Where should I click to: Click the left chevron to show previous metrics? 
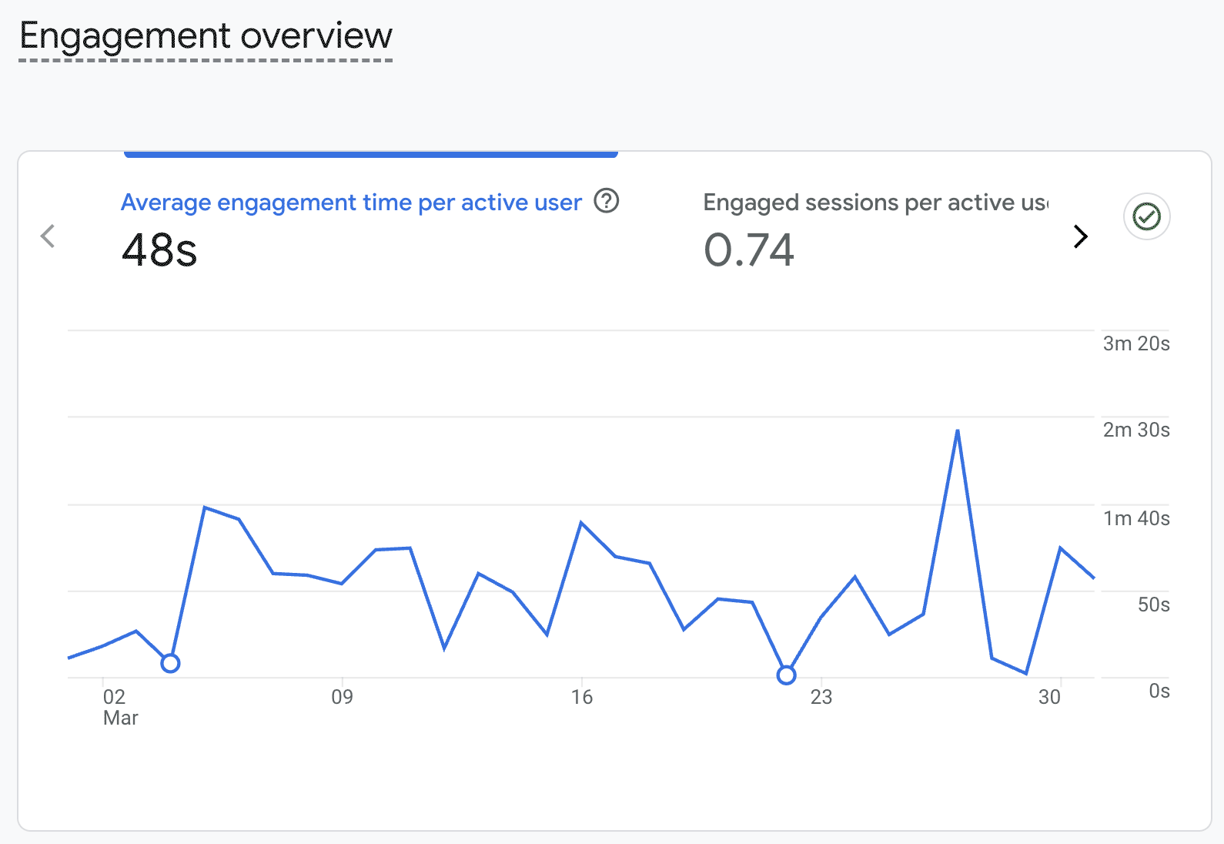[48, 236]
